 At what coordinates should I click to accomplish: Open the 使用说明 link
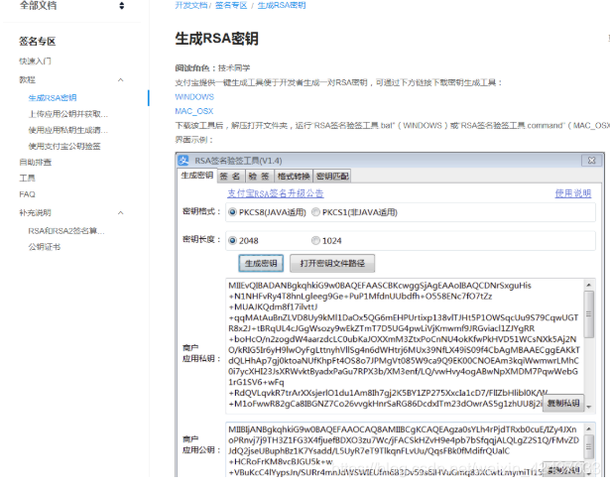pos(573,193)
